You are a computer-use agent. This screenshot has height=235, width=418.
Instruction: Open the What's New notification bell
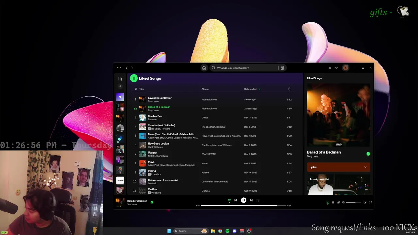330,68
